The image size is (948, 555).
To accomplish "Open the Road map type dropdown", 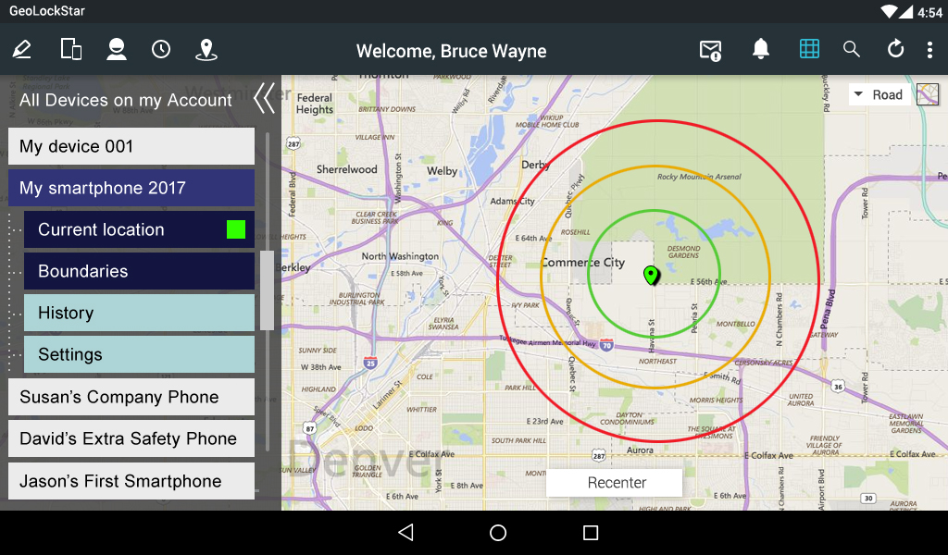I will (x=878, y=94).
